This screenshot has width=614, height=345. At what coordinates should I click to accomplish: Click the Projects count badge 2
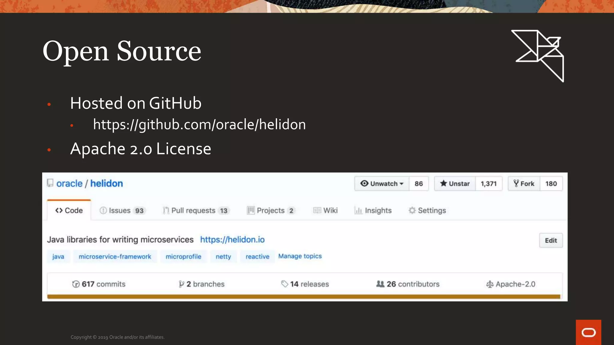291,211
